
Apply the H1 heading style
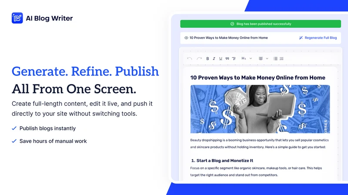click(244, 58)
